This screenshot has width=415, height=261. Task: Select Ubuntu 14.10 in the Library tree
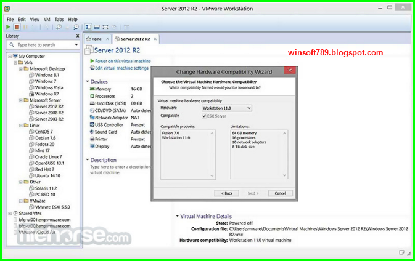(x=47, y=175)
